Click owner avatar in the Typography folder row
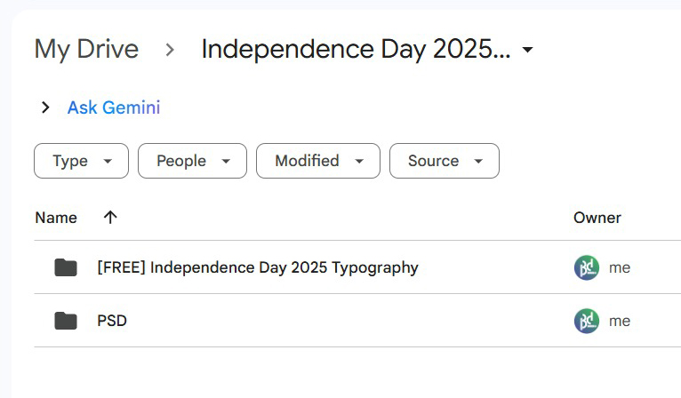Screen dimensions: 681x398 tap(587, 267)
